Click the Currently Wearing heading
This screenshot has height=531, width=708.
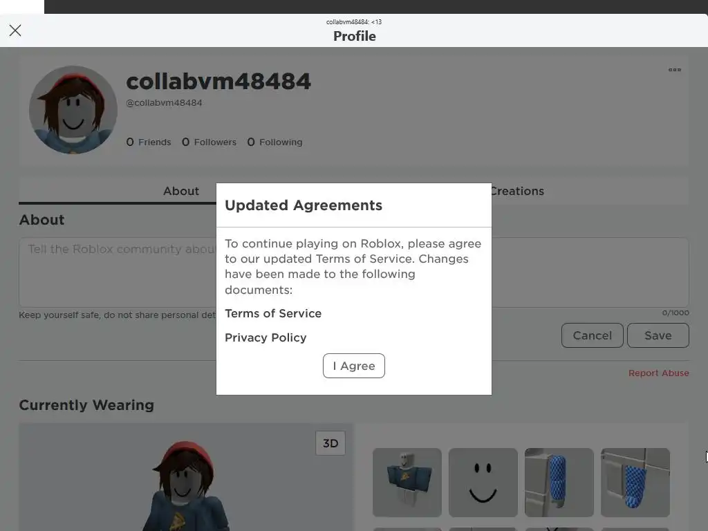click(x=86, y=405)
